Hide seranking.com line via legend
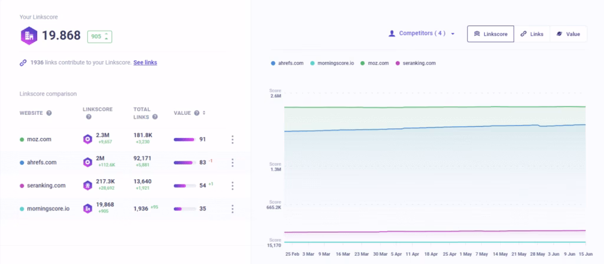 [x=418, y=63]
